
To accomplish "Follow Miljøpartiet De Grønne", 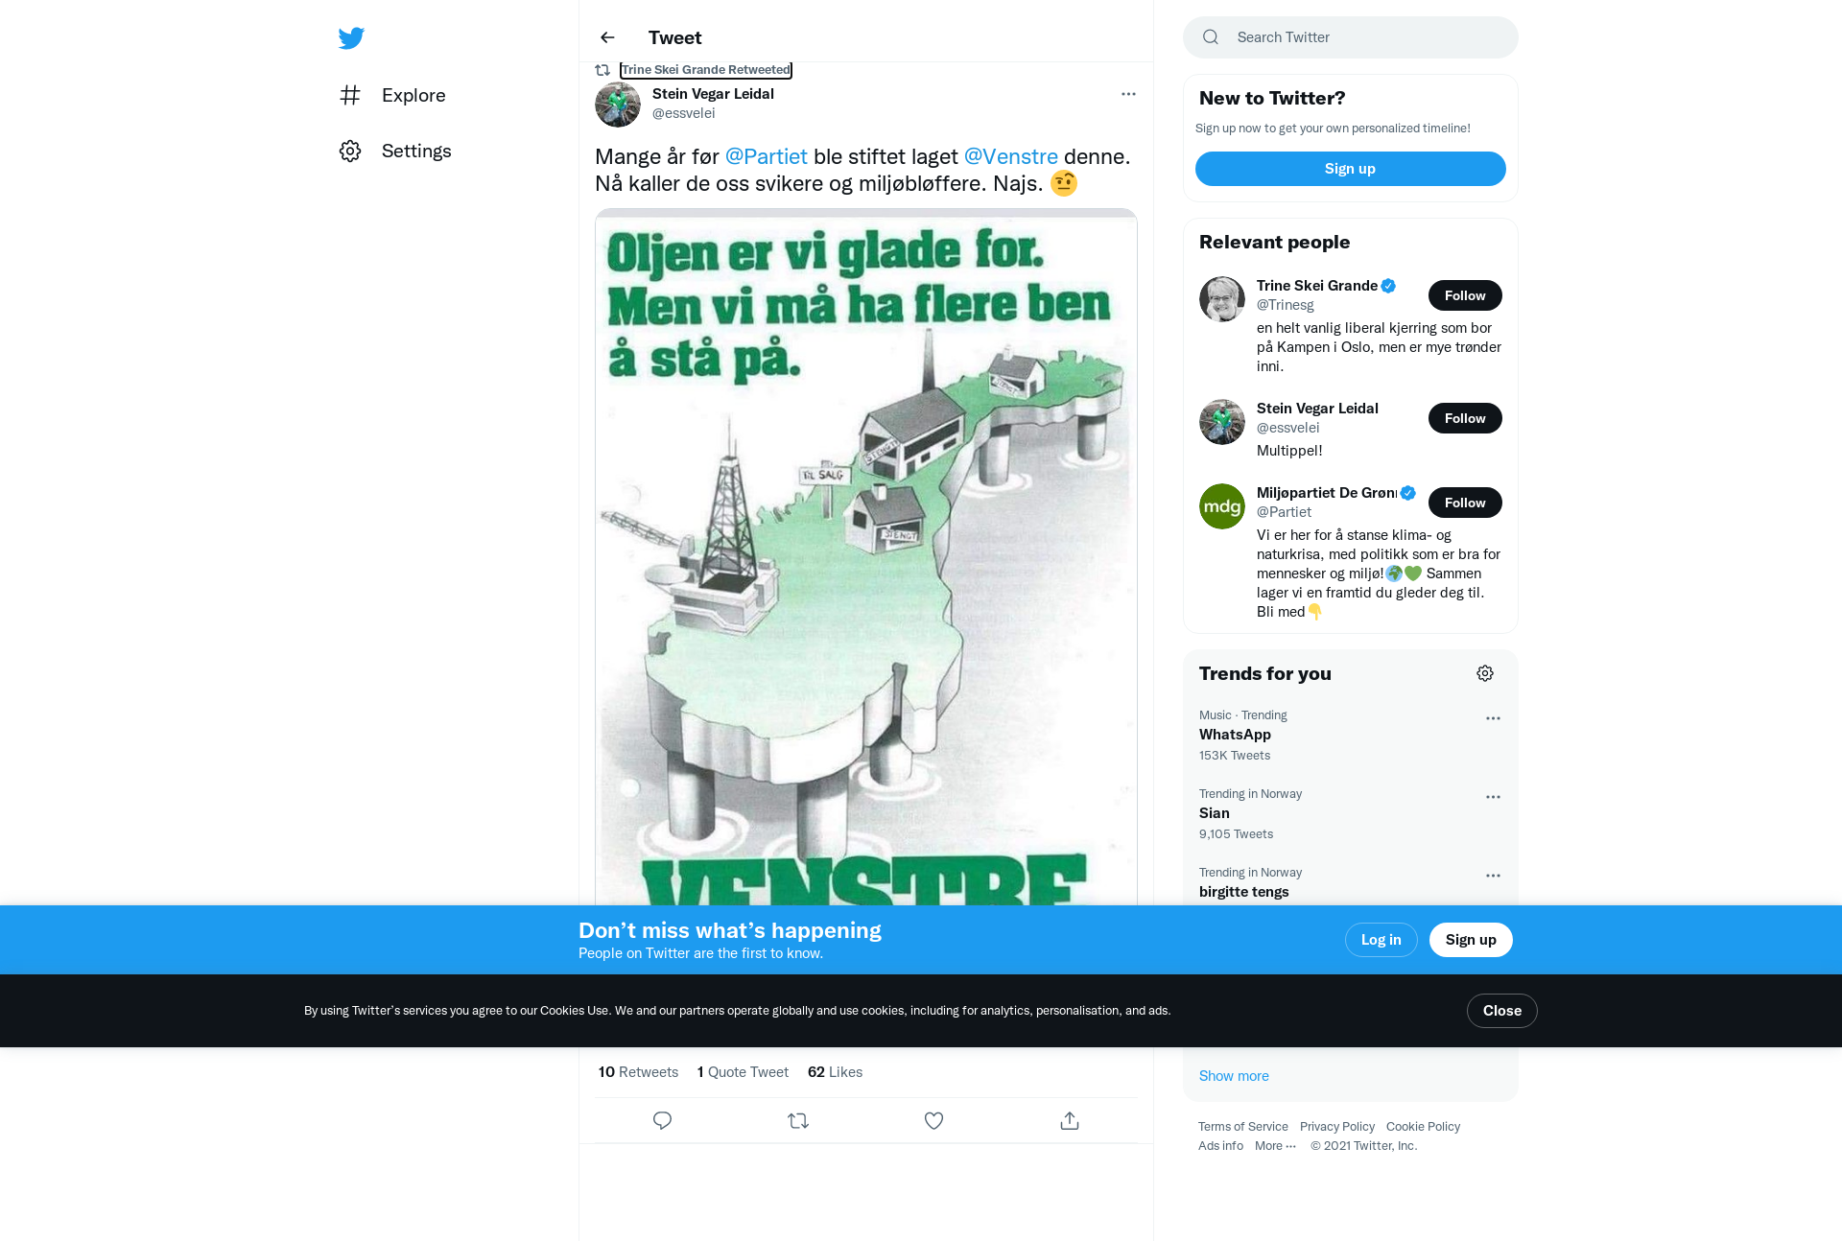I will (1465, 503).
